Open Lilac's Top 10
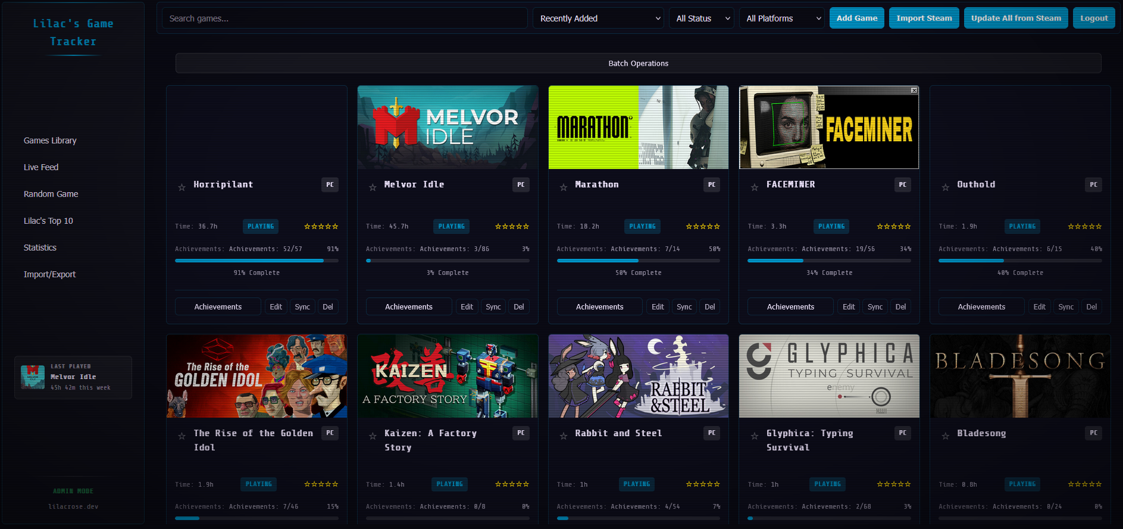Viewport: 1123px width, 529px height. (48, 221)
